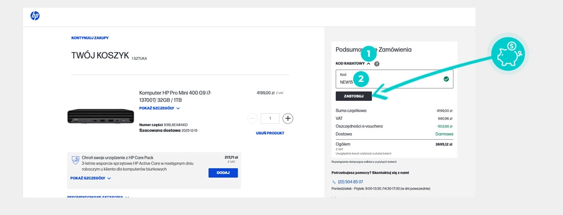
Task: Expand the REKOMENDOWANE AKCESORIA section
Action: (x=98, y=197)
